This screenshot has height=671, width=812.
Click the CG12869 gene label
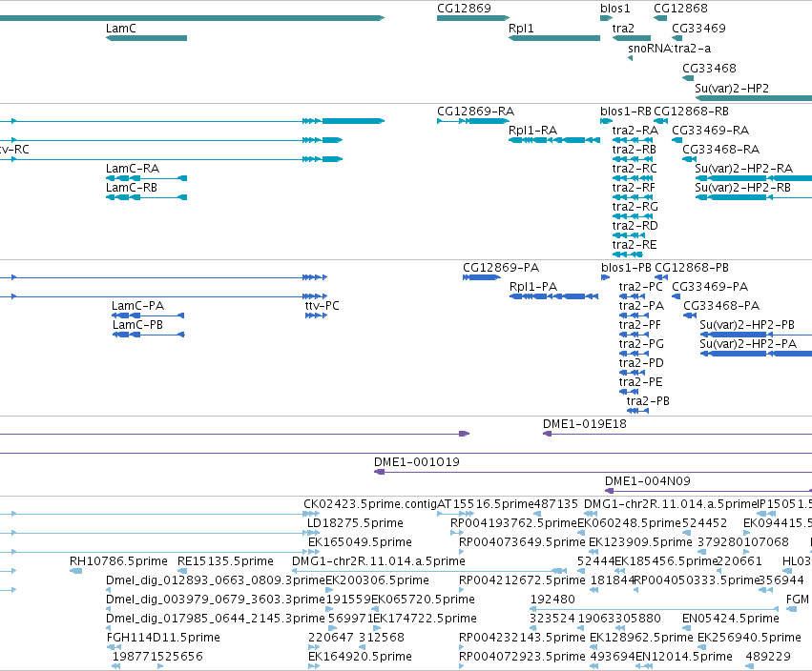(464, 8)
